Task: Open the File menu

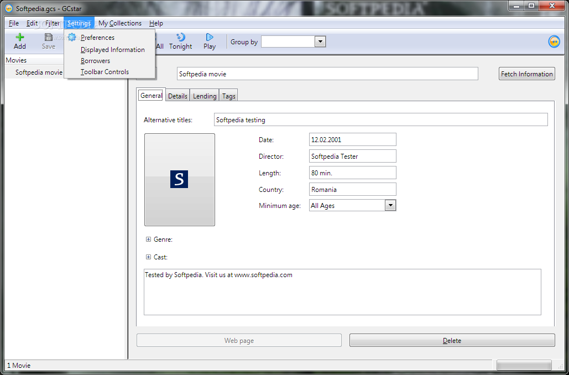Action: (x=14, y=23)
